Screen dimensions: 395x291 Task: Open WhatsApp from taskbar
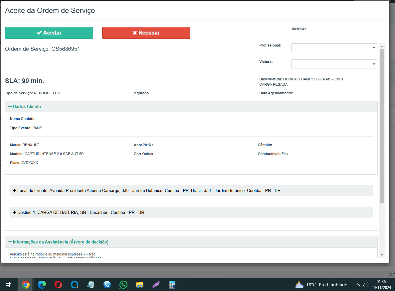123,285
